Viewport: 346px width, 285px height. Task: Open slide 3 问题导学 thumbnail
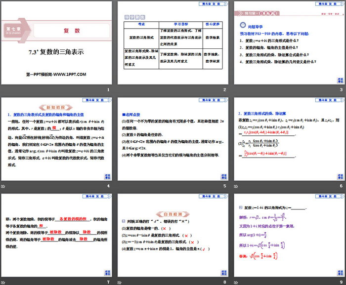pyautogui.click(x=289, y=43)
